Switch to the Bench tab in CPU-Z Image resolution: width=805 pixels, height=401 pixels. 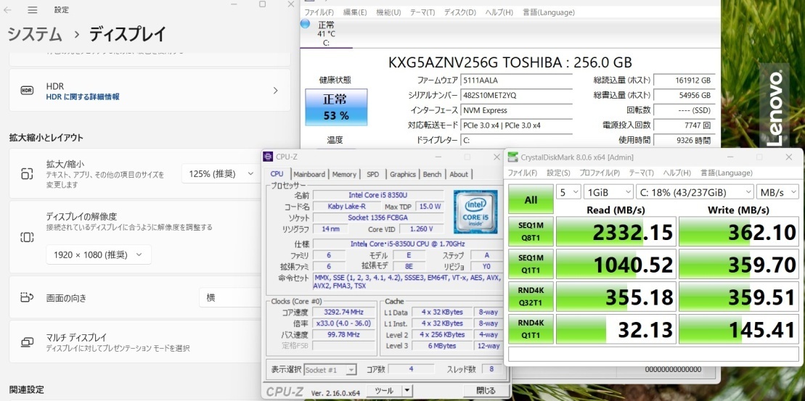click(433, 174)
